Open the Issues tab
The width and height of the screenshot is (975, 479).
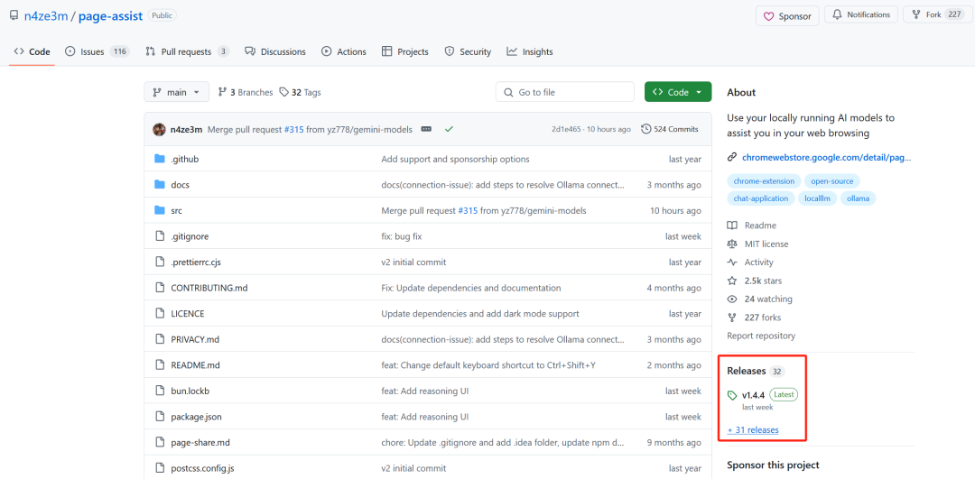pos(97,51)
